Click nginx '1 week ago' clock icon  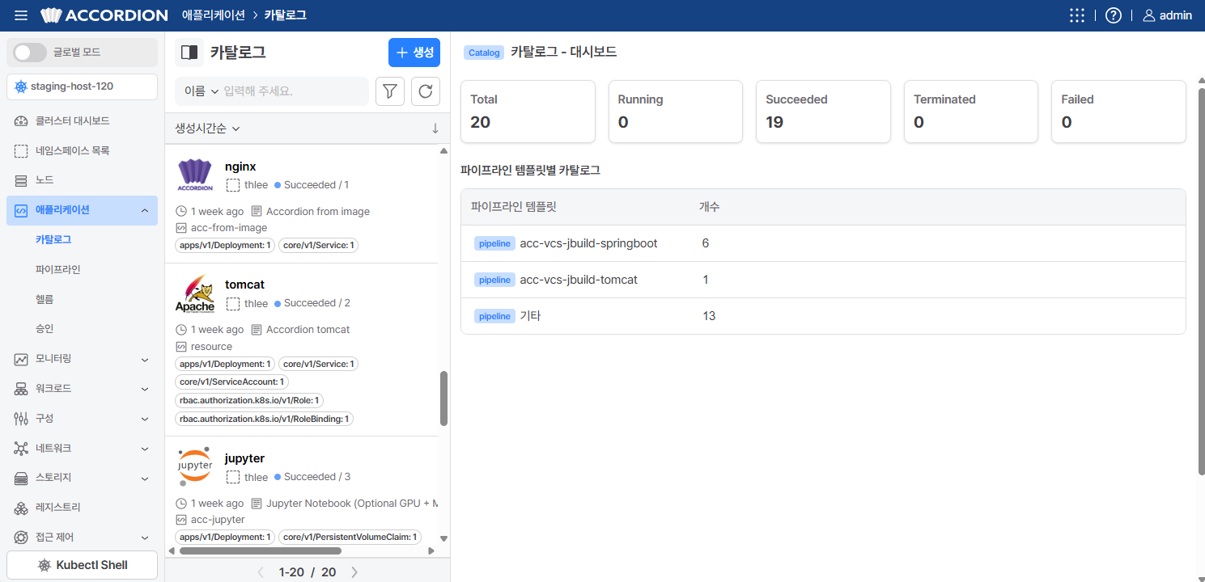[x=181, y=212]
